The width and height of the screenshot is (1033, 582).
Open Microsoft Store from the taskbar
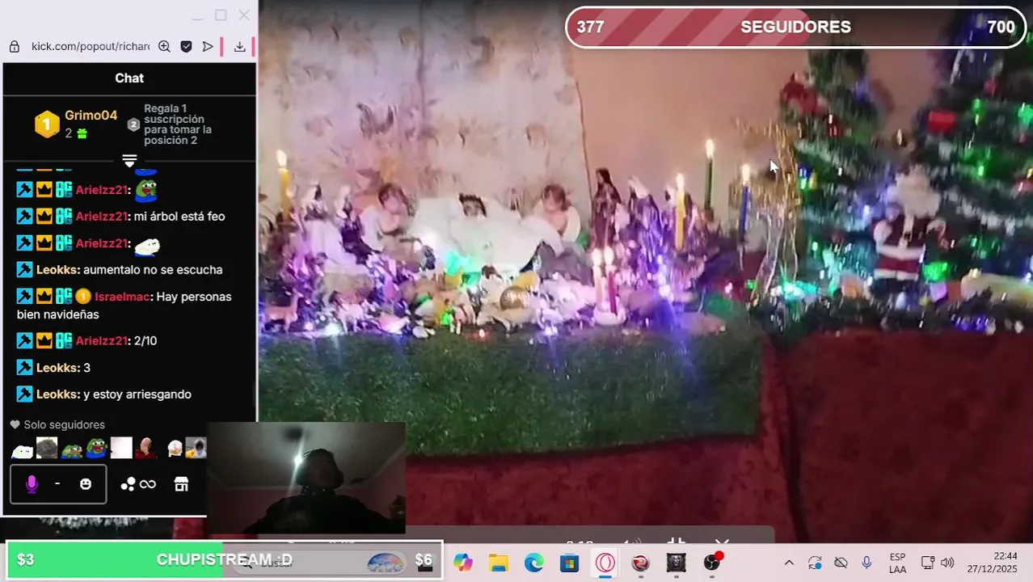570,563
